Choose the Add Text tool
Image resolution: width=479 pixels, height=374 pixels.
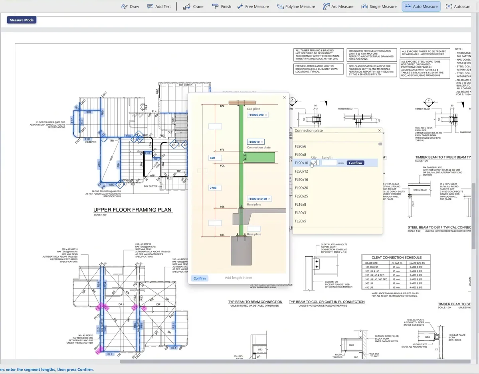159,6
